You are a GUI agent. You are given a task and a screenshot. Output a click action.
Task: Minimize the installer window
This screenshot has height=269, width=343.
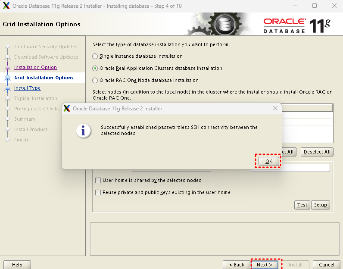295,6
